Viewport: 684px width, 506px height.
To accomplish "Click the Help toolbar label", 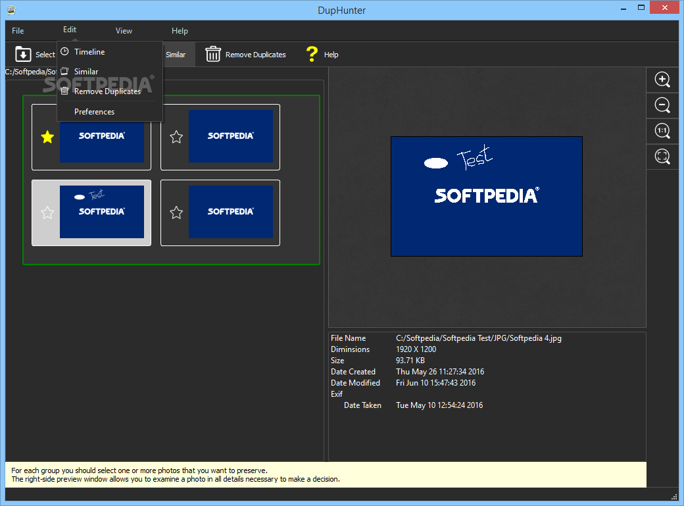I will click(331, 55).
